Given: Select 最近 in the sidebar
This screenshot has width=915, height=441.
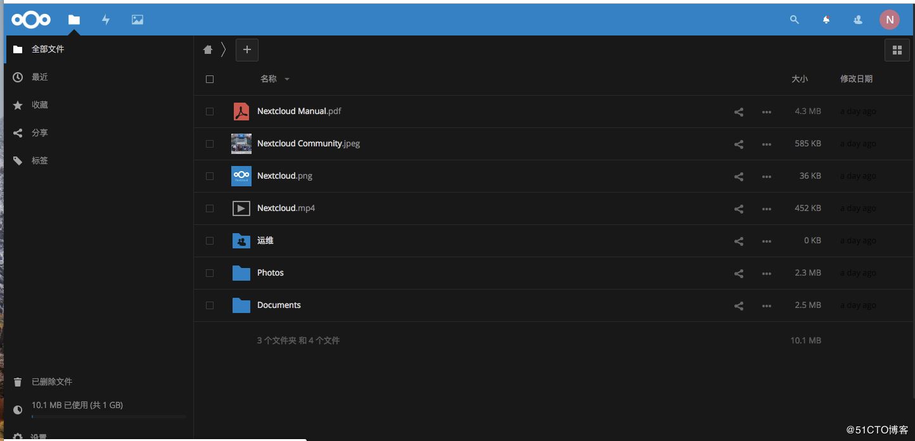Looking at the screenshot, I should [40, 77].
